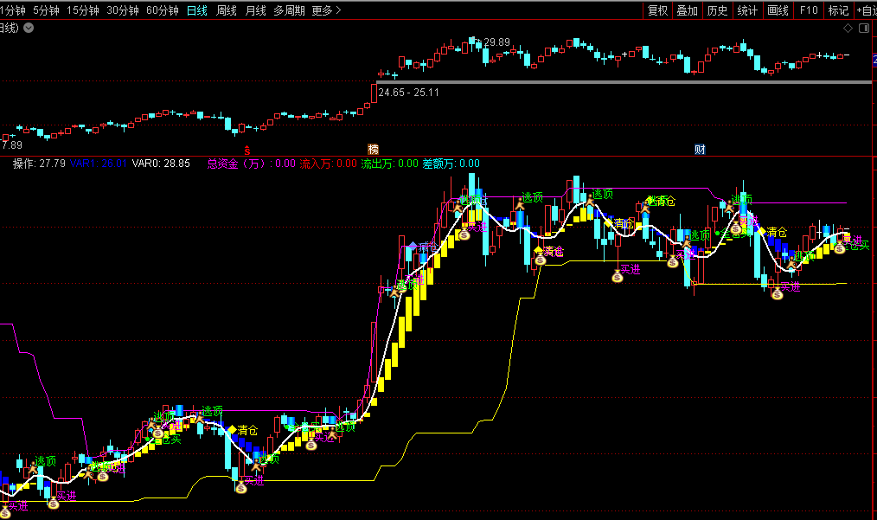Click the diamond icon above the chart
877x520 pixels.
click(848, 29)
